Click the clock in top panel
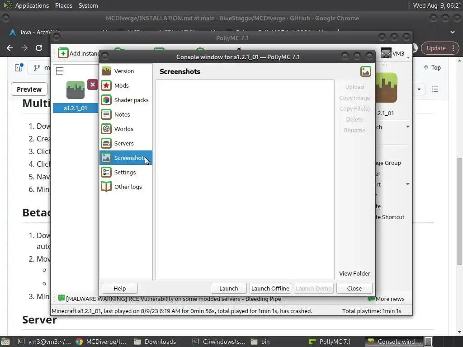 437,5
